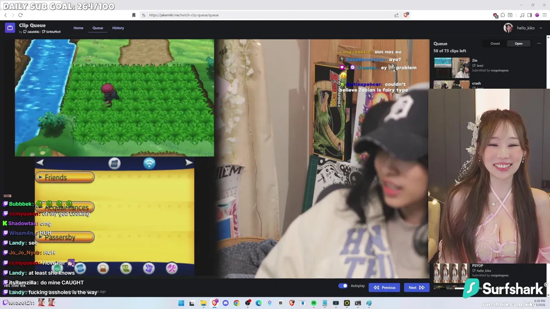Select the PSYOP clip thumbnail
Viewport: 550px width, 309px height.
(x=452, y=273)
